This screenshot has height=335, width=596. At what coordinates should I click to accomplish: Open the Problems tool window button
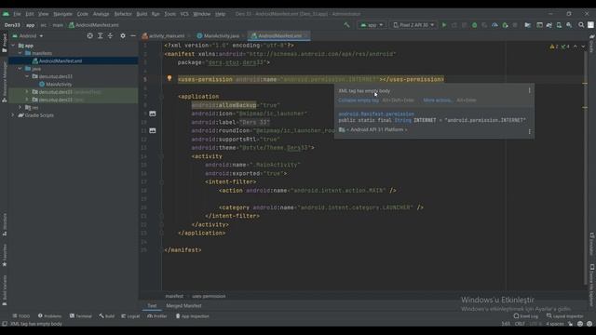pos(49,316)
